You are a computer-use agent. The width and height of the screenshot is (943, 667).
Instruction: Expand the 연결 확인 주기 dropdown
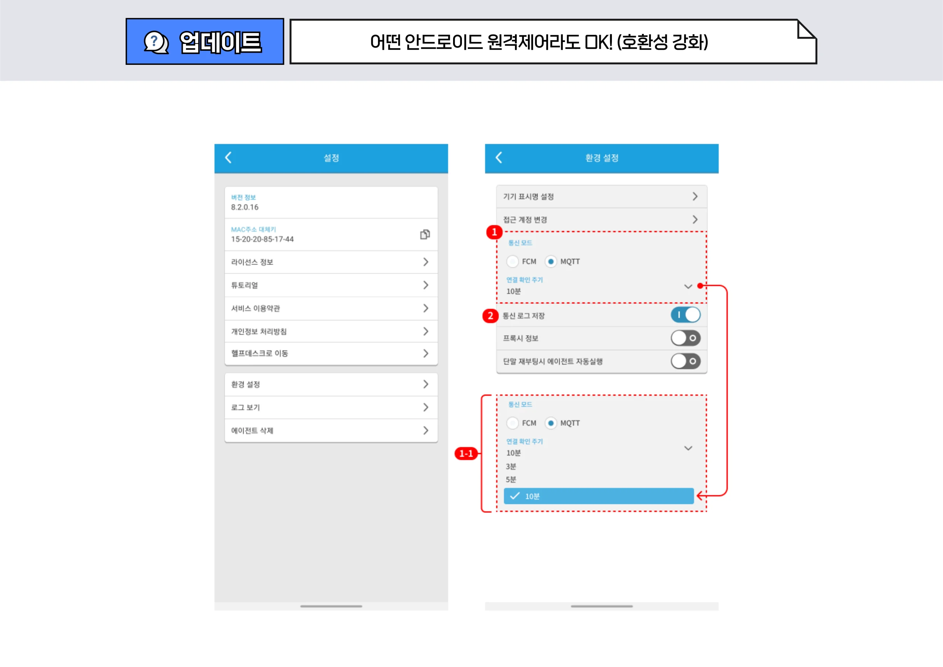[x=689, y=286]
